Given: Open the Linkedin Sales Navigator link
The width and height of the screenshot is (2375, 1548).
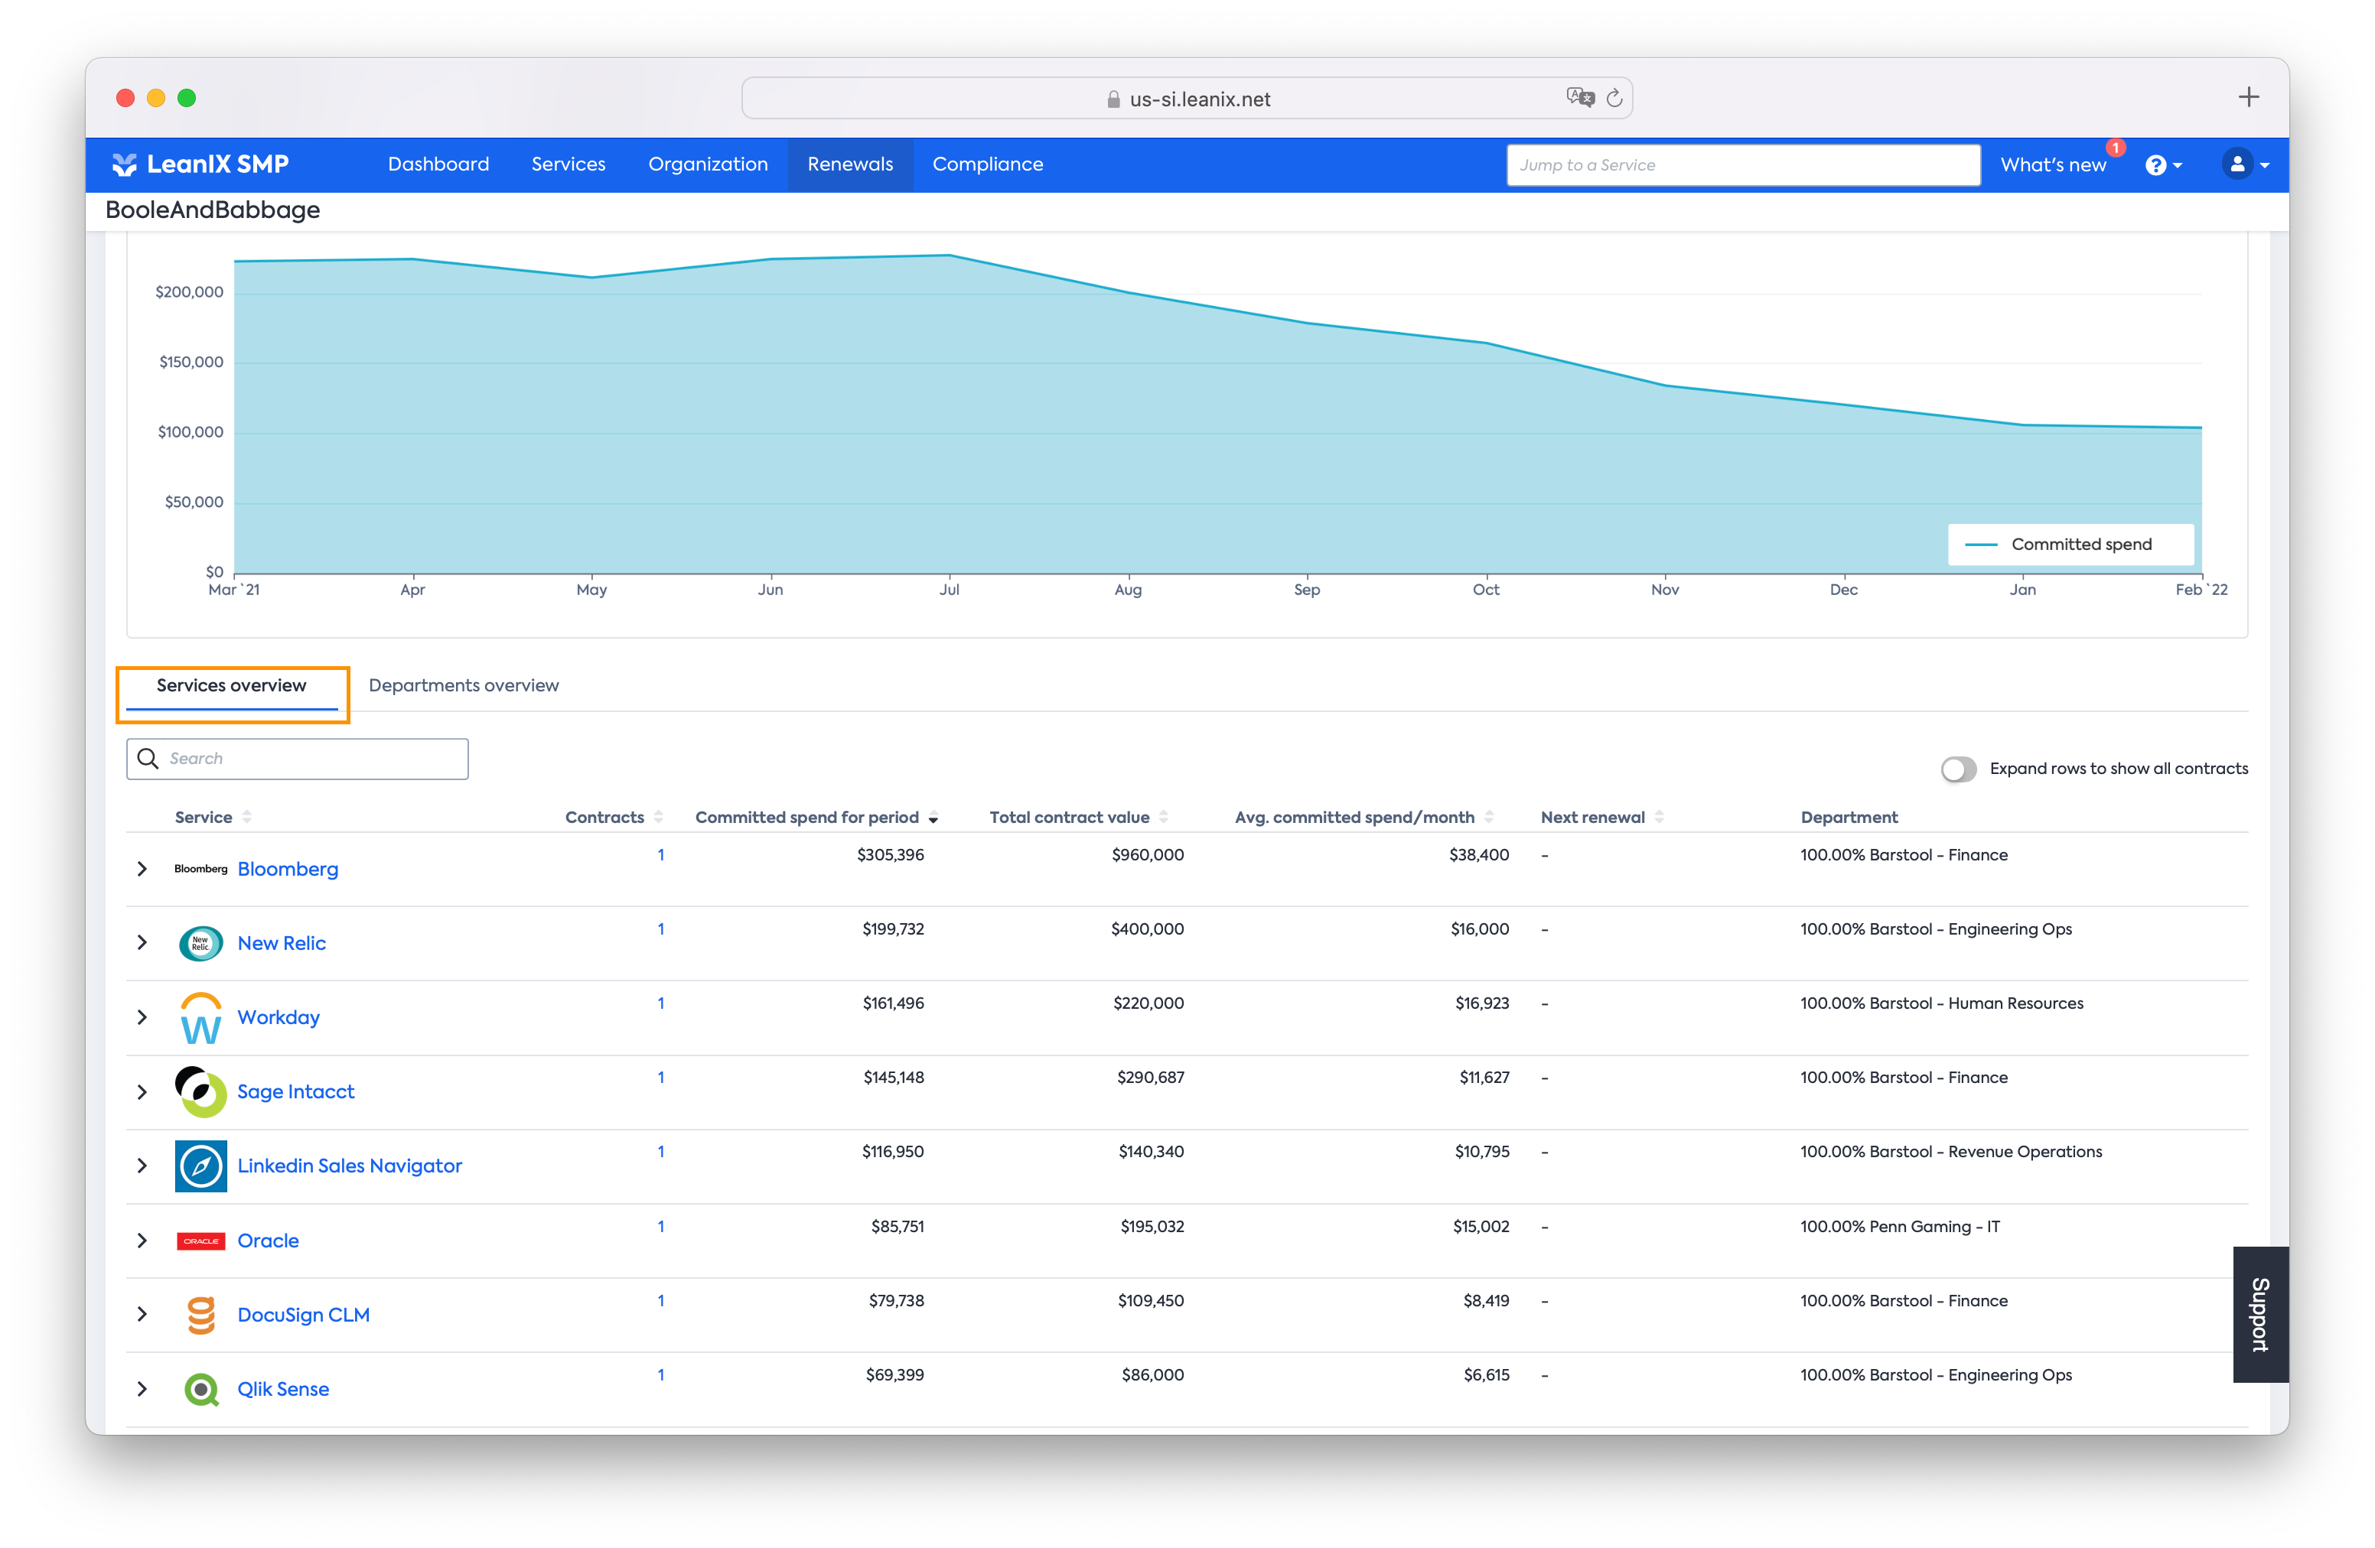Looking at the screenshot, I should tap(349, 1165).
